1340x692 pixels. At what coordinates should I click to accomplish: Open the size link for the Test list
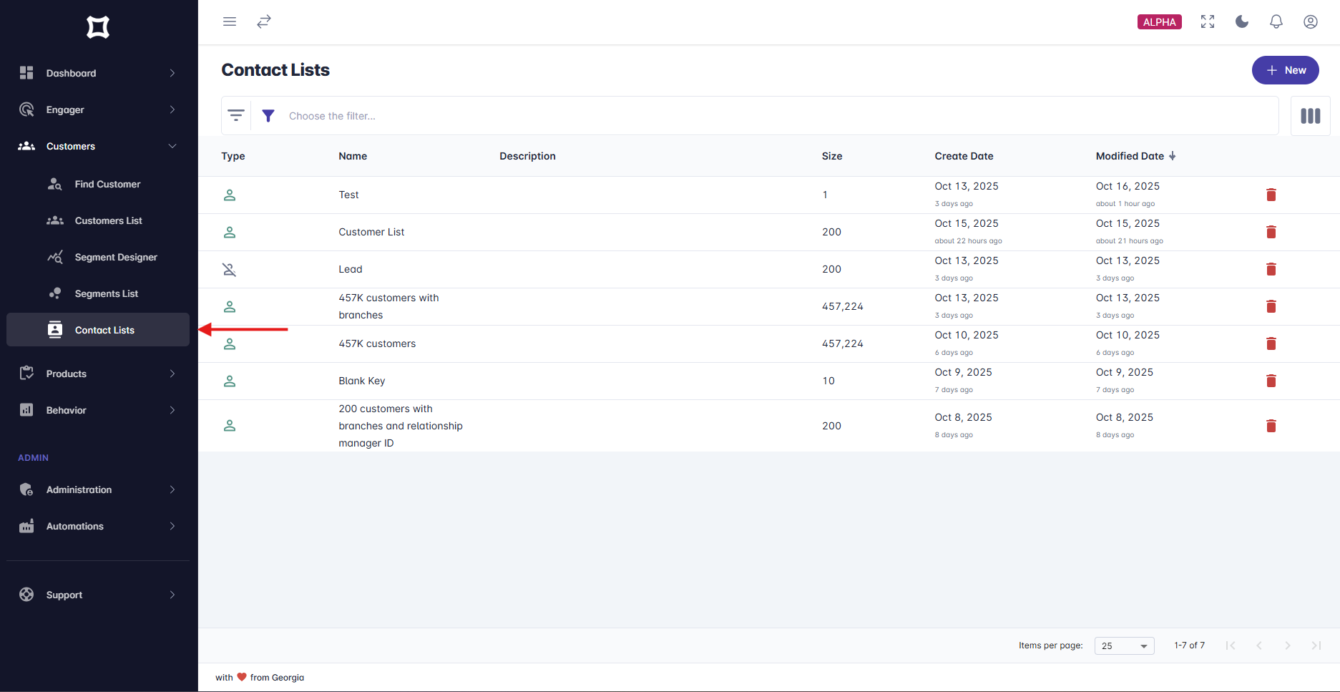tap(825, 194)
